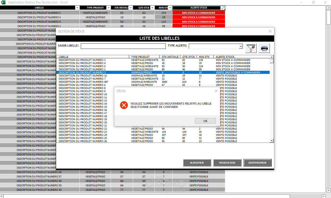The height and width of the screenshot is (198, 331).
Task: Click worksheet TYPE PRODUIT cell for product 5
Action: (95, 22)
